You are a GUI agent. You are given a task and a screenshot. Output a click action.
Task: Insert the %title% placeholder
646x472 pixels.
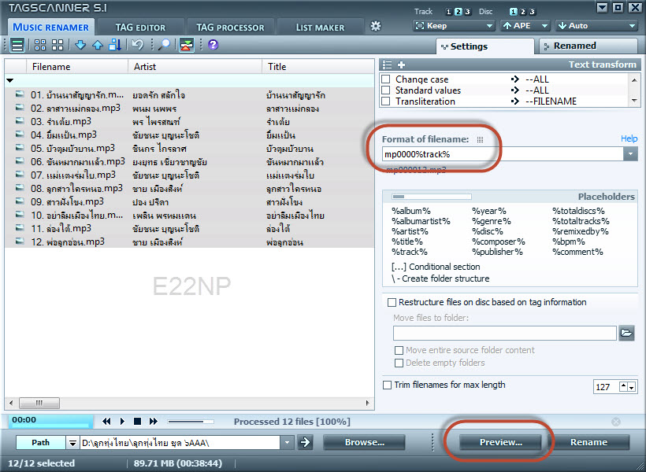(x=407, y=242)
